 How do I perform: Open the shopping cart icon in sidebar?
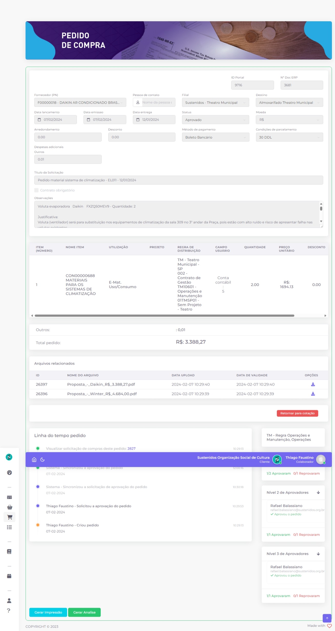[x=9, y=517]
